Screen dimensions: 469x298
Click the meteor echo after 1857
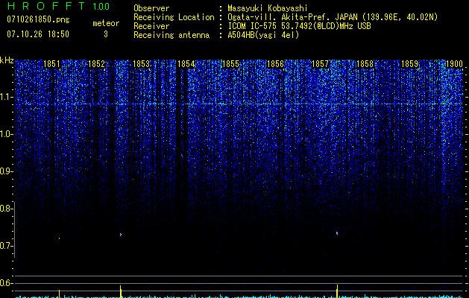tap(337, 233)
